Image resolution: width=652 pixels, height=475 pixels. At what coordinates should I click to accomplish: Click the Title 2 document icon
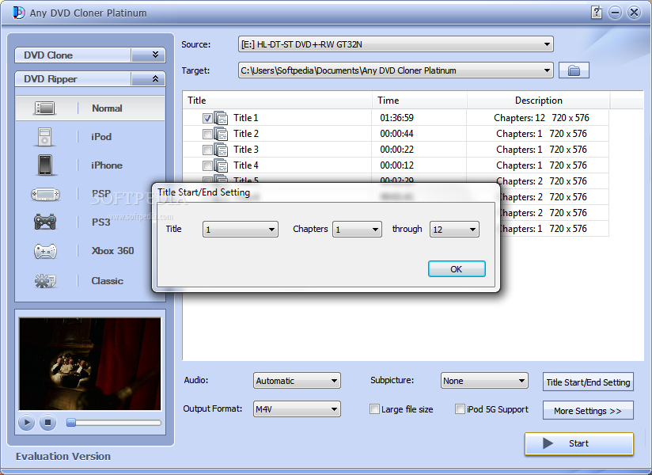pyautogui.click(x=221, y=134)
